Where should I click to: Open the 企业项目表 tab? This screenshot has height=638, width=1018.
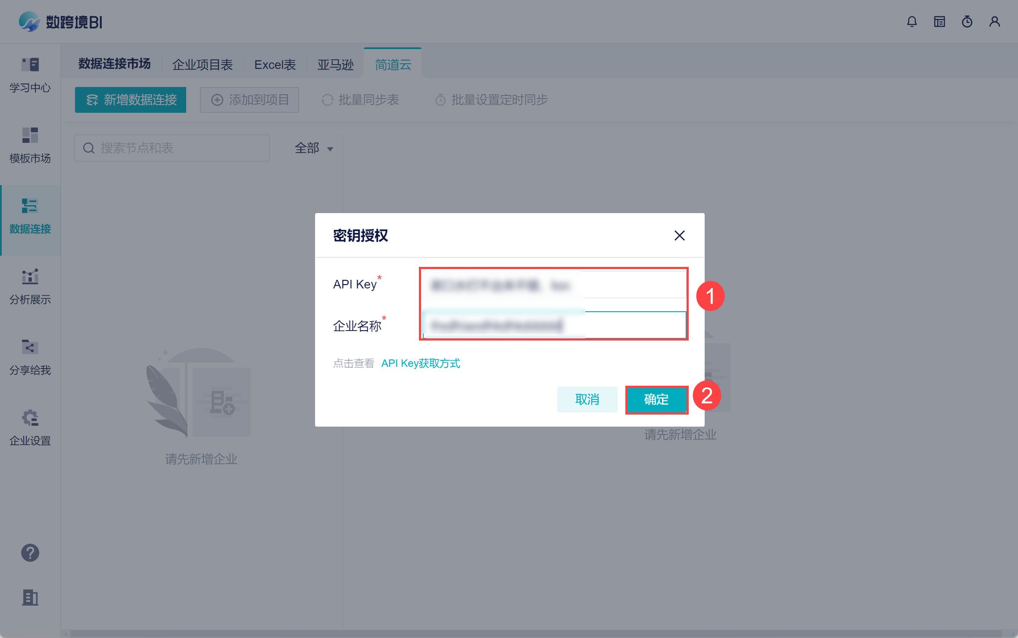(202, 65)
